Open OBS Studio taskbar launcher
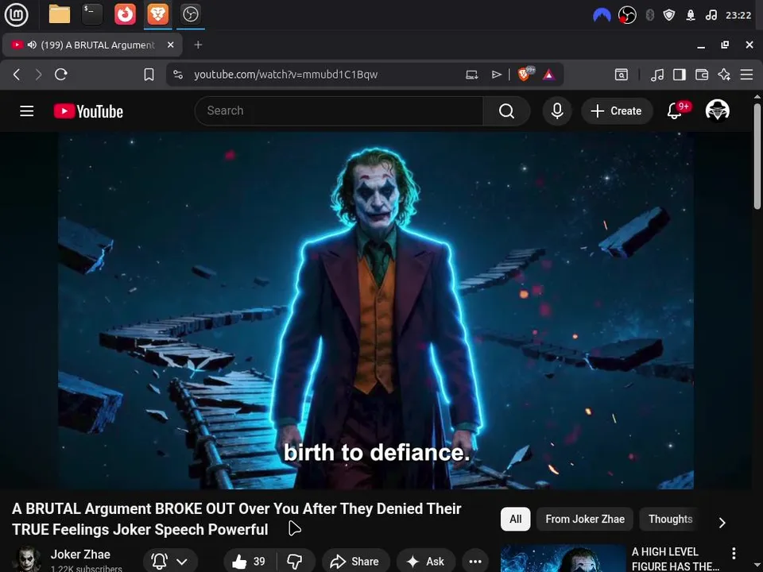 point(190,14)
